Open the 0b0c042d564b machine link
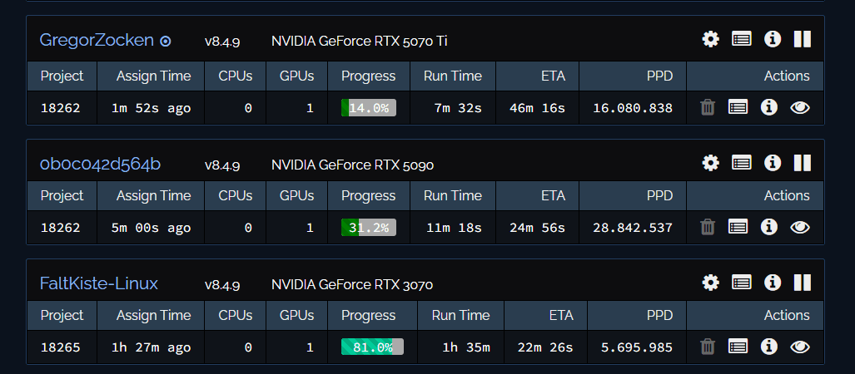This screenshot has height=374, width=855. (x=100, y=164)
